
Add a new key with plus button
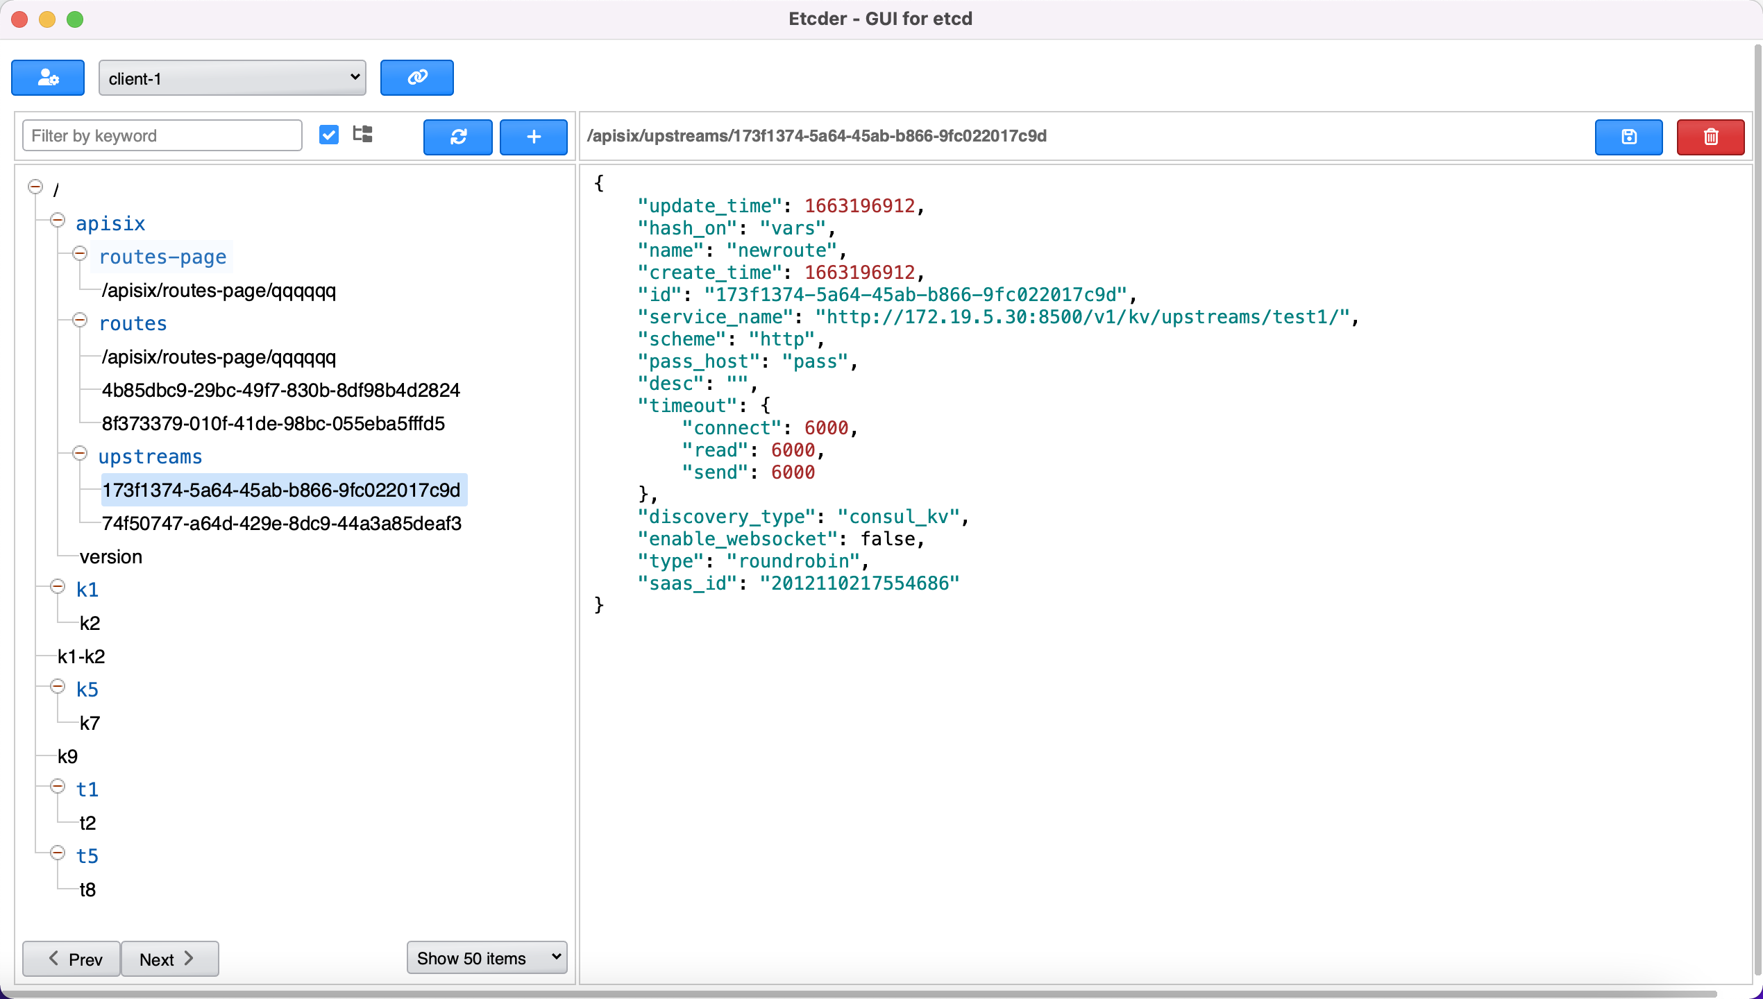coord(534,137)
